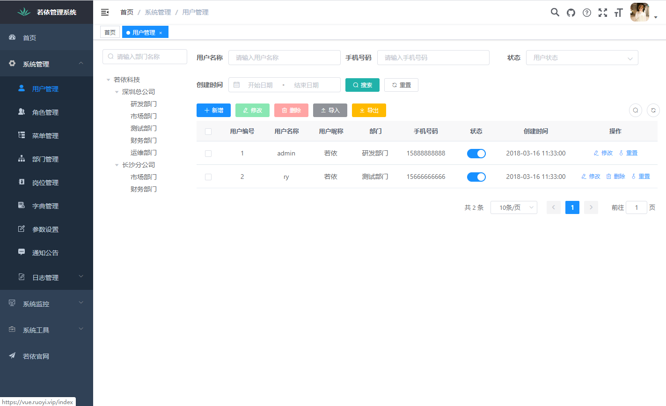Open 首页 in sidebar
The image size is (666, 406).
[46, 37]
